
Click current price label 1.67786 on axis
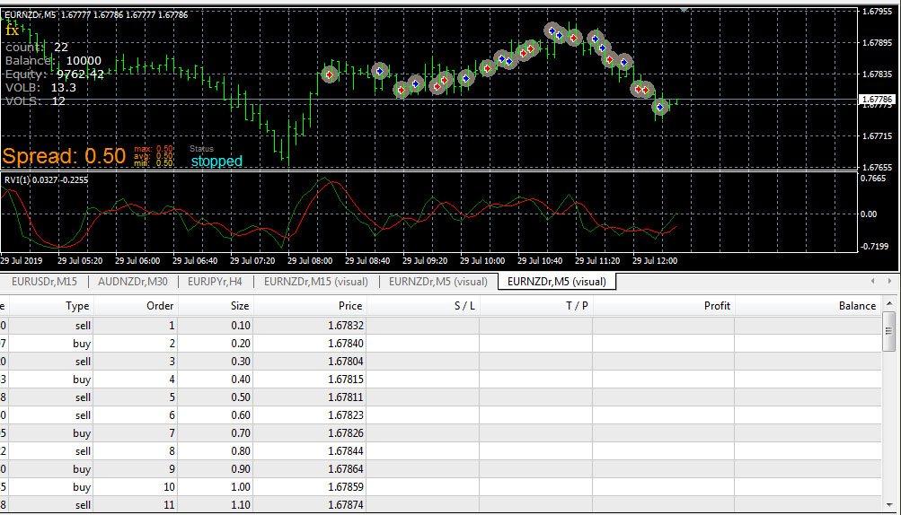point(877,100)
